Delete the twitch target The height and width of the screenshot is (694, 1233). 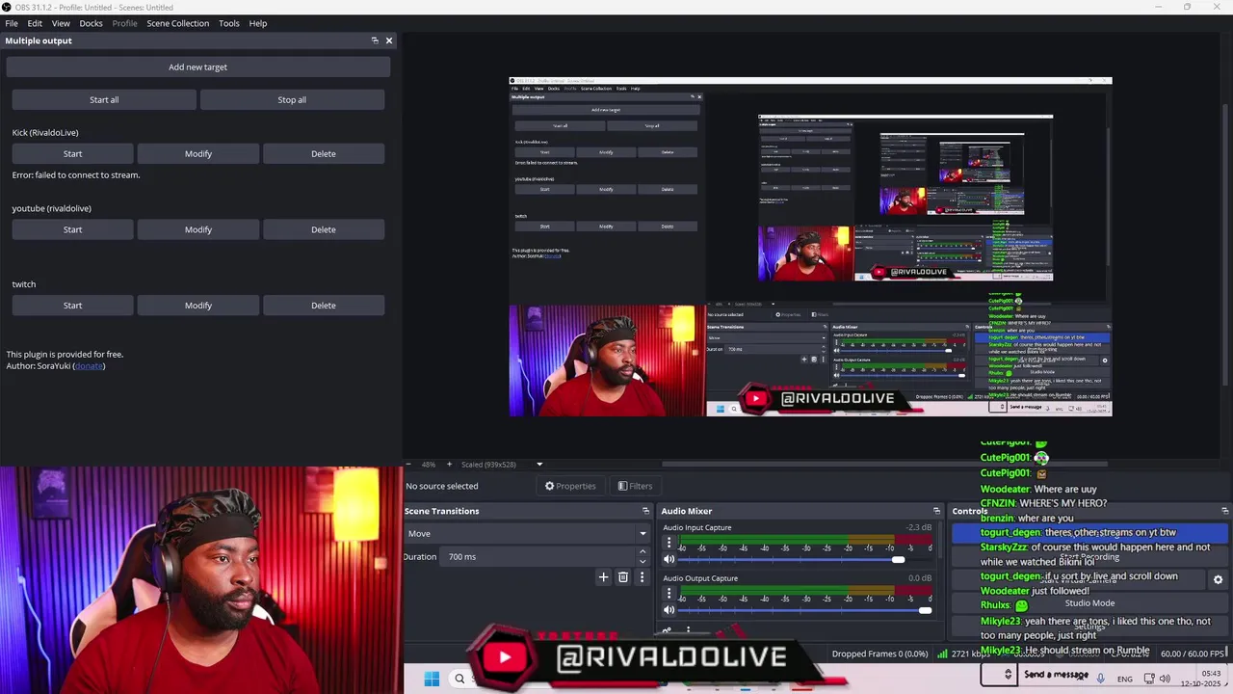point(324,306)
